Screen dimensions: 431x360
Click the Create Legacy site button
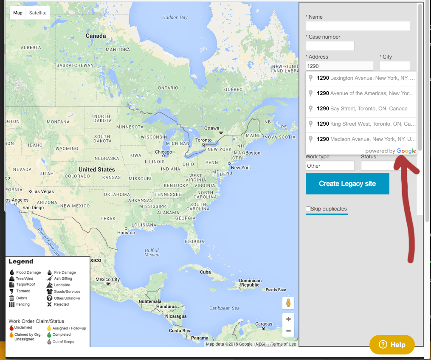[347, 183]
